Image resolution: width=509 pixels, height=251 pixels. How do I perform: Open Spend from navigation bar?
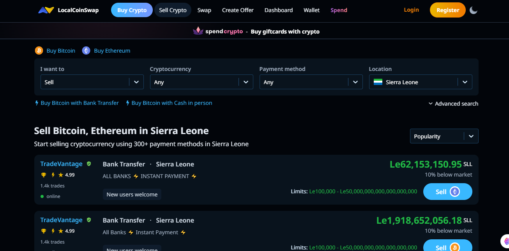point(339,10)
